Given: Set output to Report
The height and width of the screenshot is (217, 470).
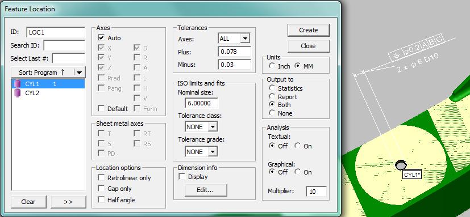Looking at the screenshot, I should point(272,96).
